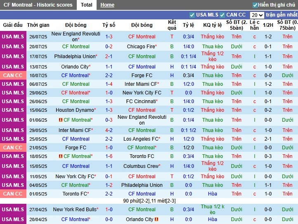Select the date 11/05/25
The width and height of the screenshot is (298, 224).
[x=38, y=177]
